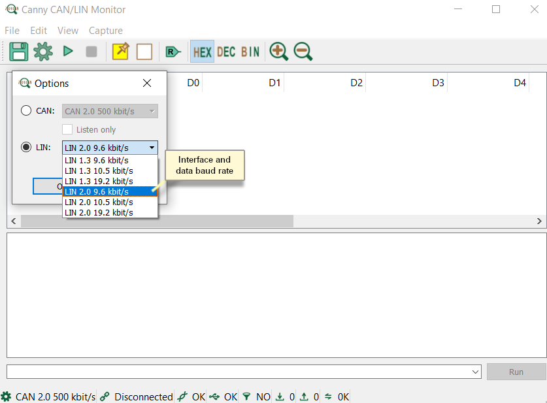Click the D0 column header
Screen dimensions: 547x403
point(193,82)
